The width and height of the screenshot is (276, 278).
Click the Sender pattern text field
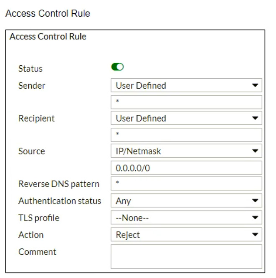[186, 102]
